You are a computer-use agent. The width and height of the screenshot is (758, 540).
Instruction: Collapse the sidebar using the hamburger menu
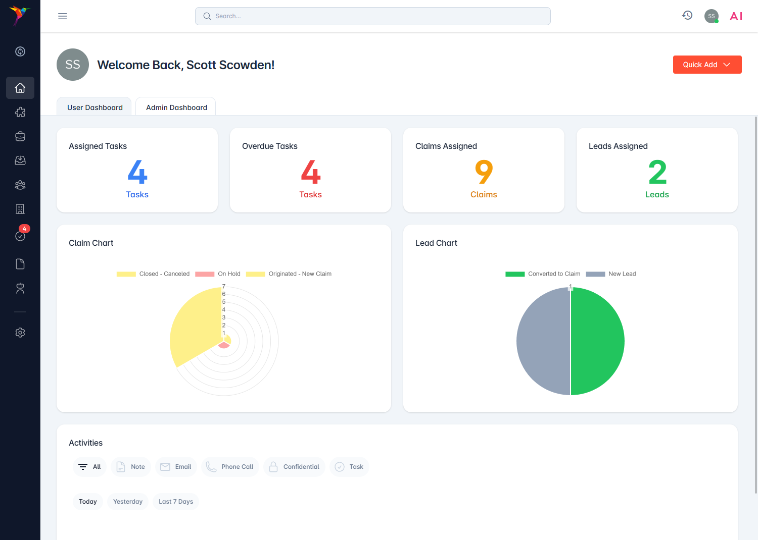click(x=63, y=16)
